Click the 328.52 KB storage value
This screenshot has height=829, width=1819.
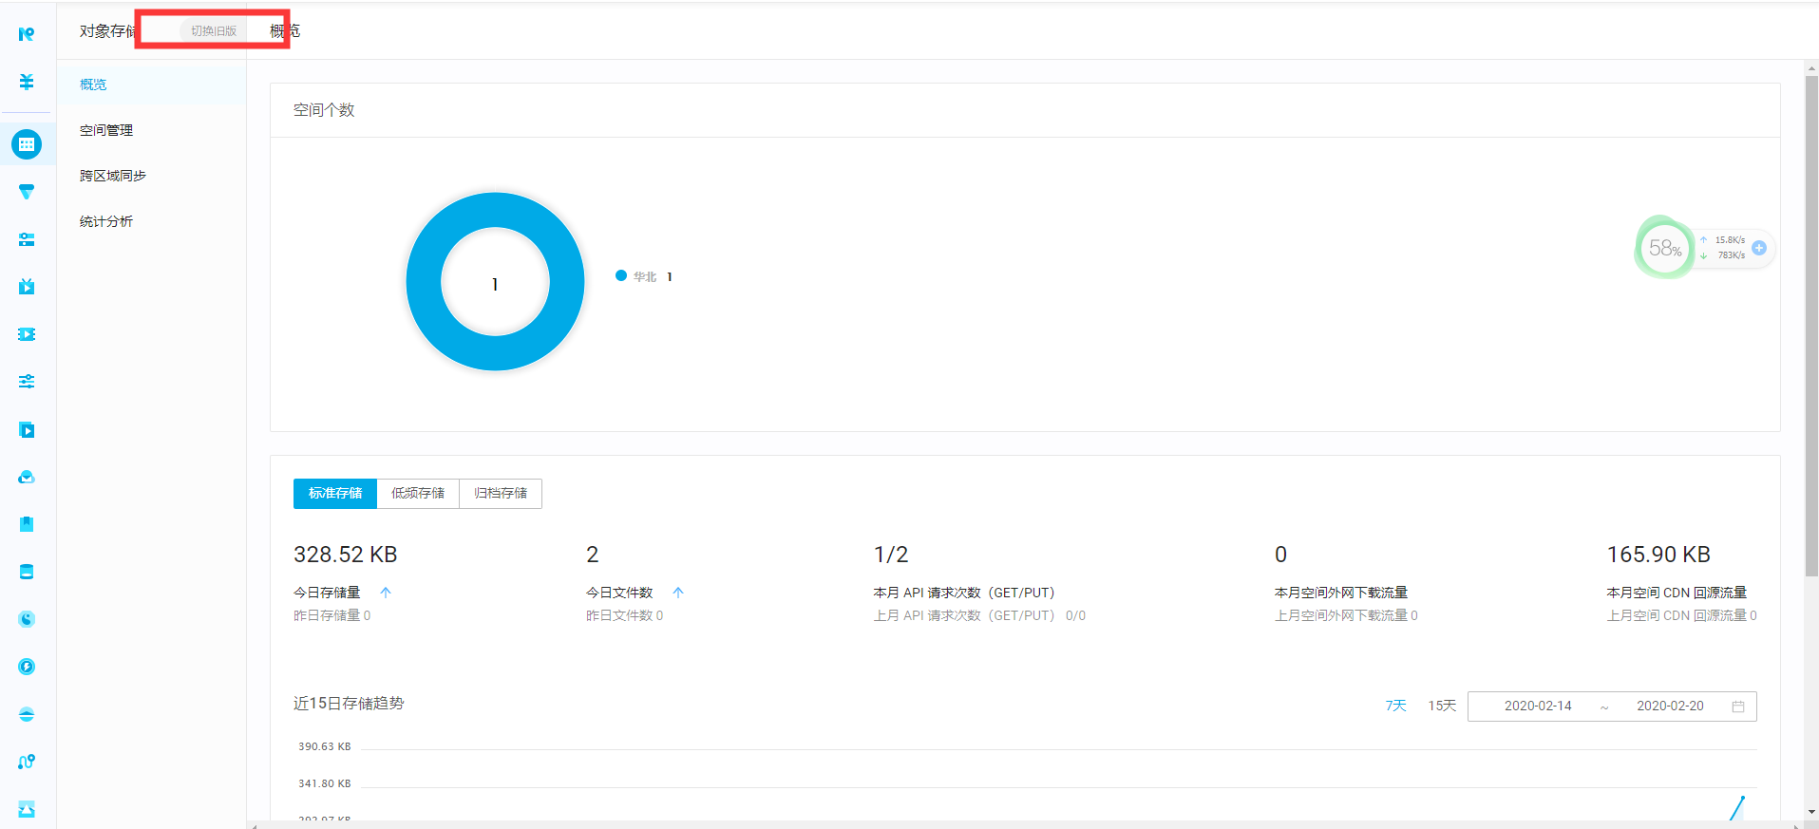[346, 555]
